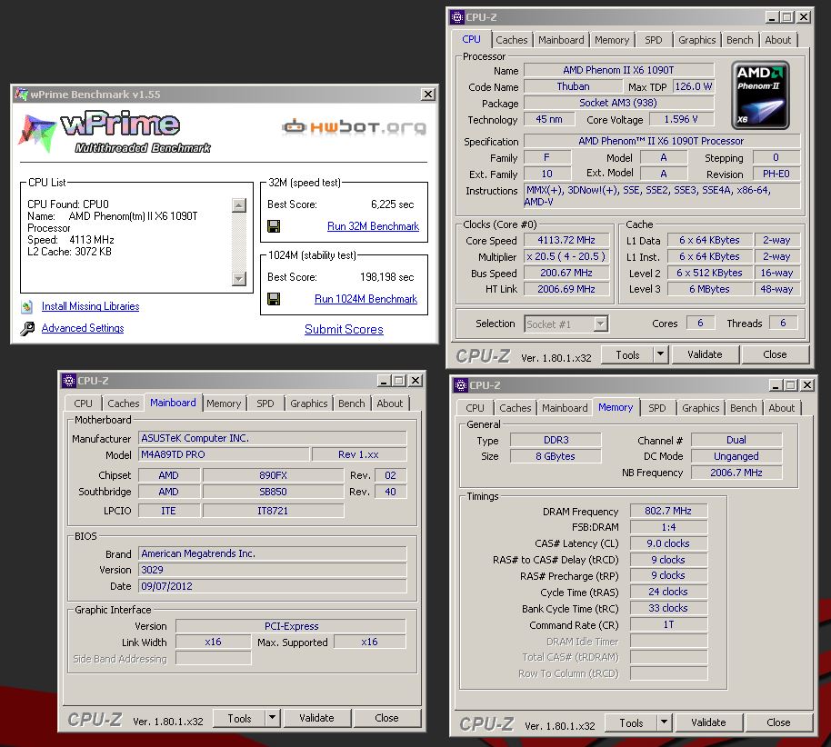Click the wPrime title bar app icon

[21, 95]
